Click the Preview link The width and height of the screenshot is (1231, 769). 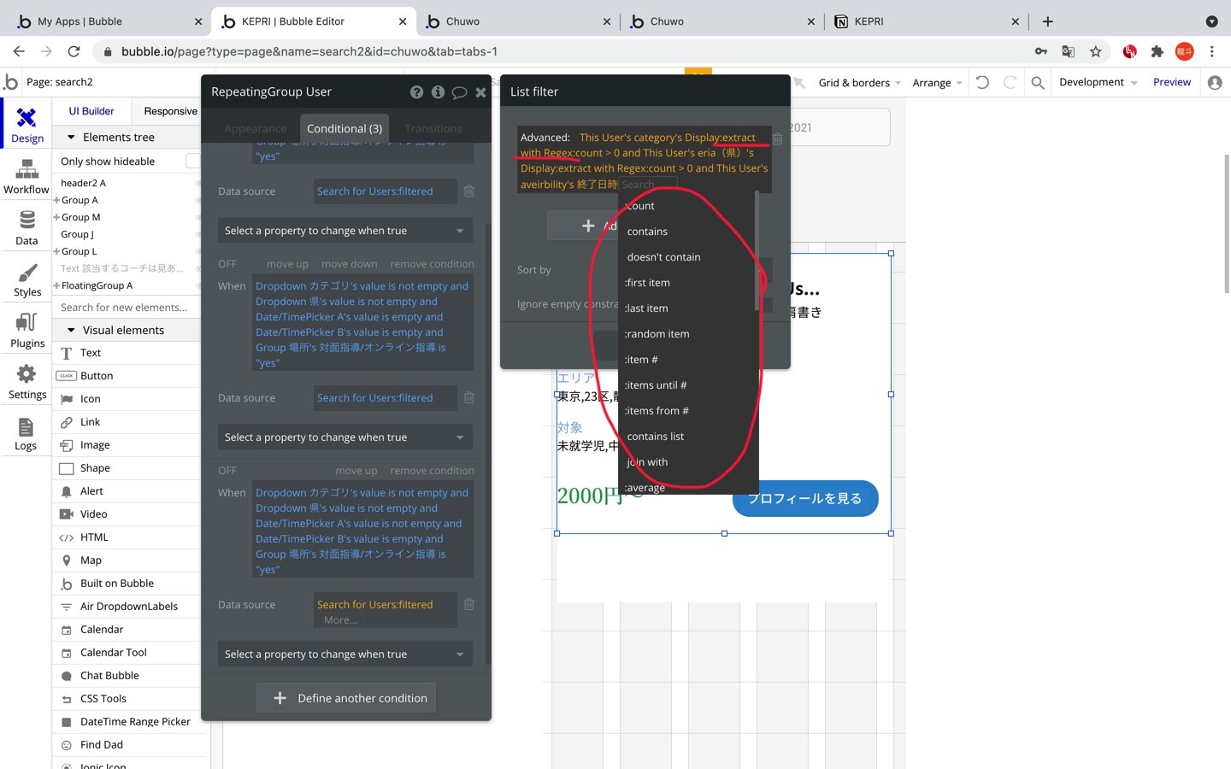click(1172, 82)
